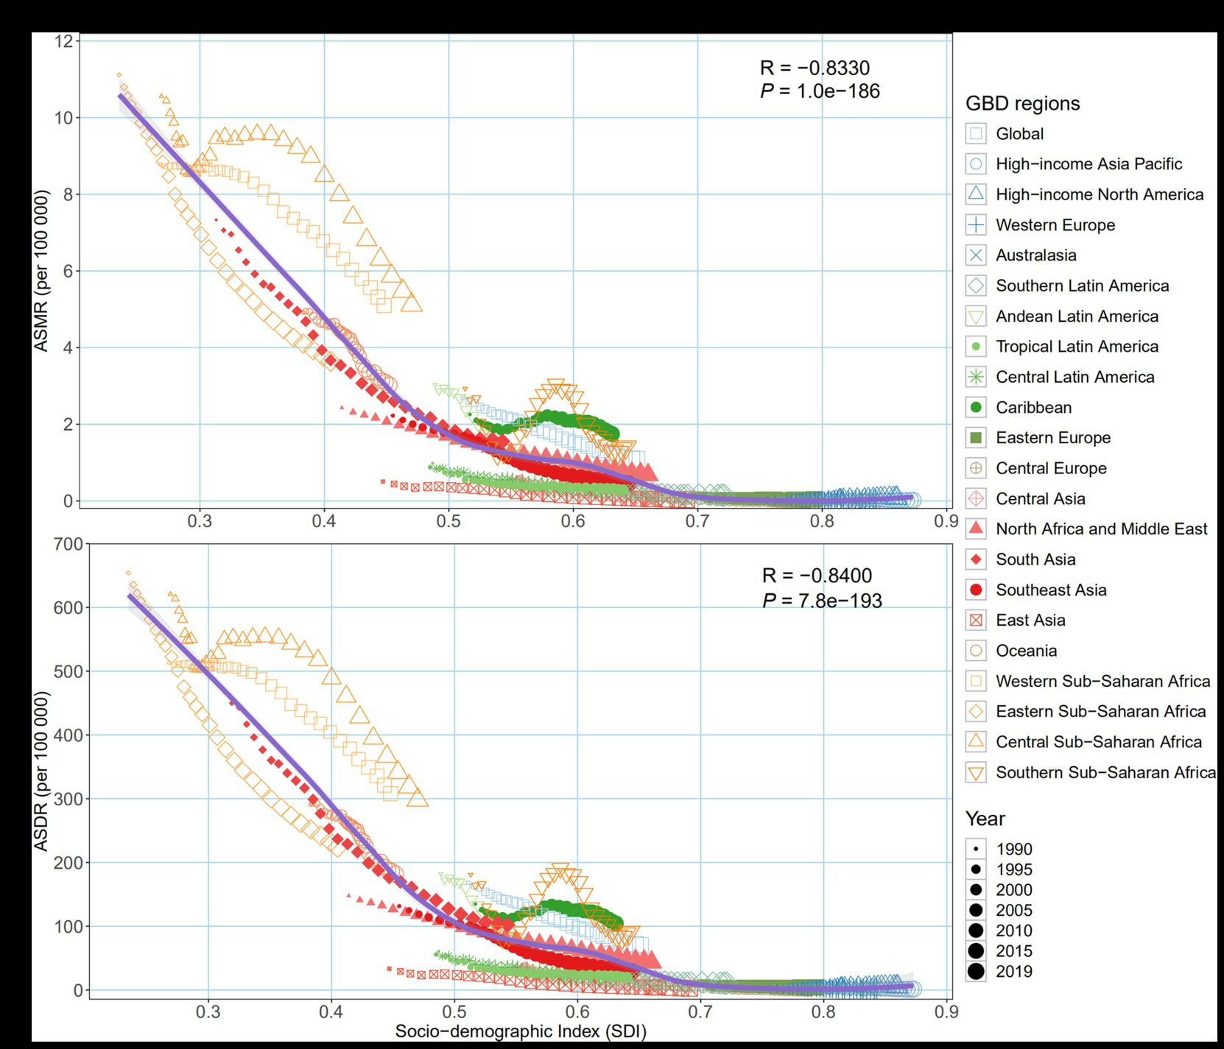Viewport: 1224px width, 1049px height.
Task: Click the 2010 year size dot
Action: (x=976, y=930)
